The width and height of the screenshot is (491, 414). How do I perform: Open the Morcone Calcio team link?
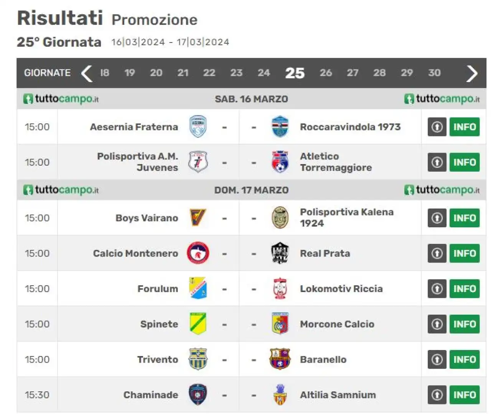coord(337,324)
